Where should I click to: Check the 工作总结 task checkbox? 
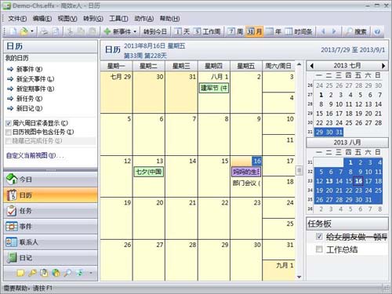(x=319, y=249)
